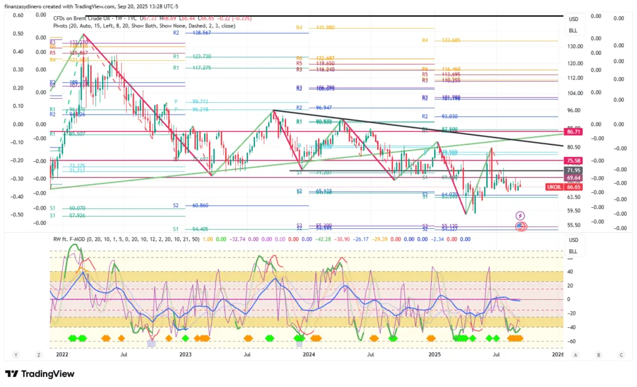This screenshot has height=387, width=637.
Task: Click the R4 133.685 pivot label
Action: click(x=441, y=40)
